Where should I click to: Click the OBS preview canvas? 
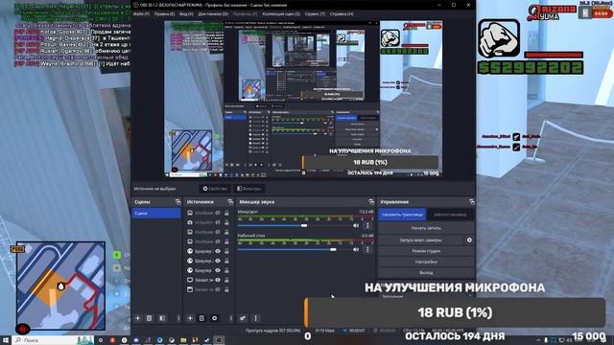tap(303, 99)
